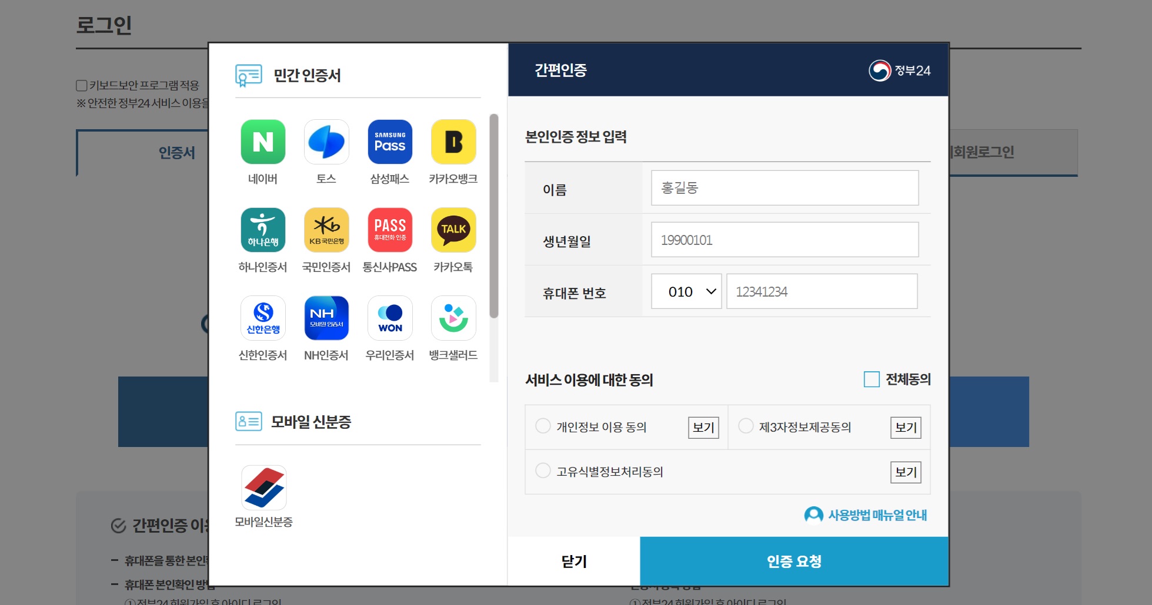Viewport: 1152px width, 605px height.
Task: Pick the KakaoBank (카카오뱅크) icon
Action: click(453, 142)
